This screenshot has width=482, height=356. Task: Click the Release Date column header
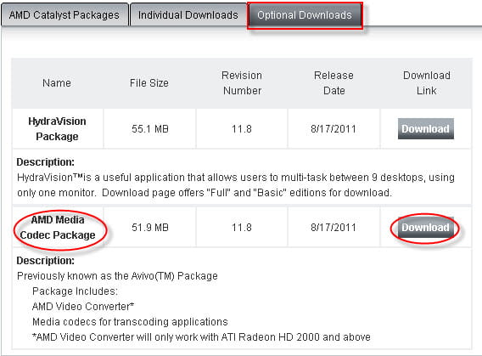[x=333, y=83]
